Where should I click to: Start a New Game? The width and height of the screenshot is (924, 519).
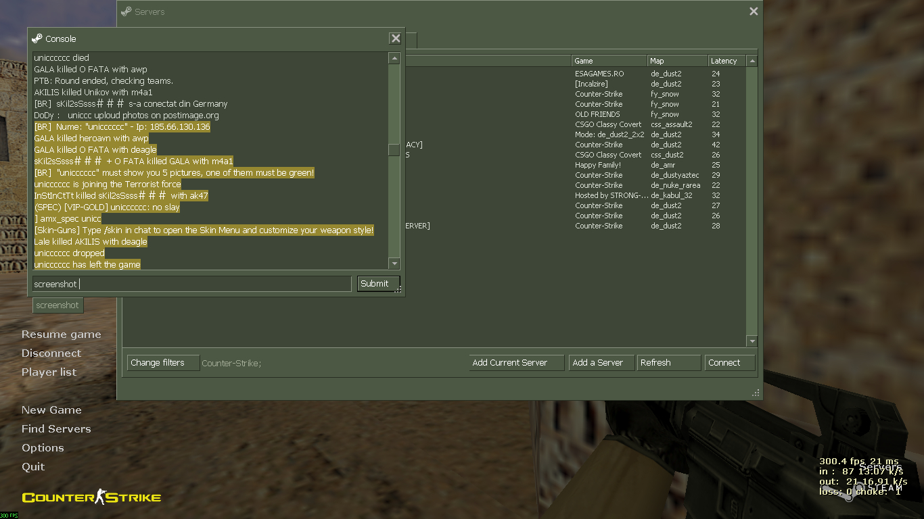pyautogui.click(x=51, y=410)
